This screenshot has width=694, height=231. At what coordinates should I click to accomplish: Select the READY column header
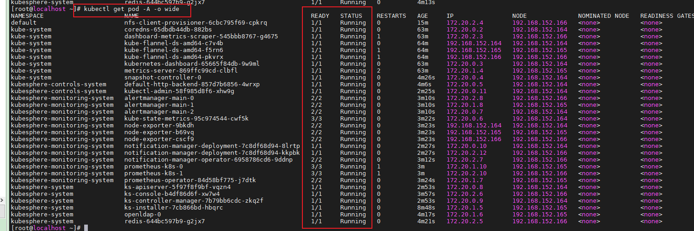coord(320,16)
